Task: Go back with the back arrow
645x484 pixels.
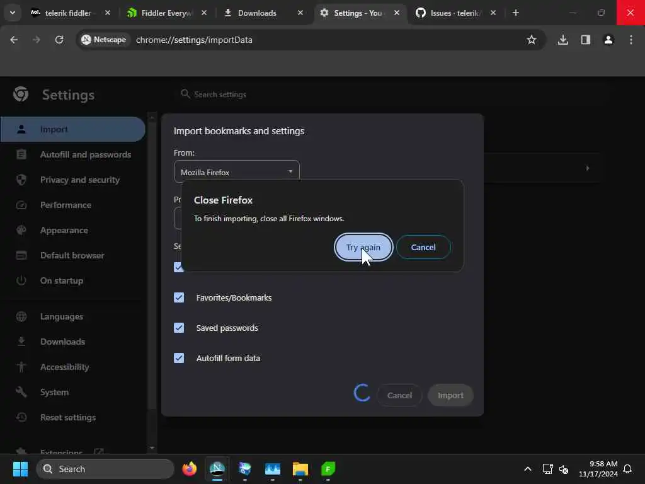Action: tap(14, 40)
